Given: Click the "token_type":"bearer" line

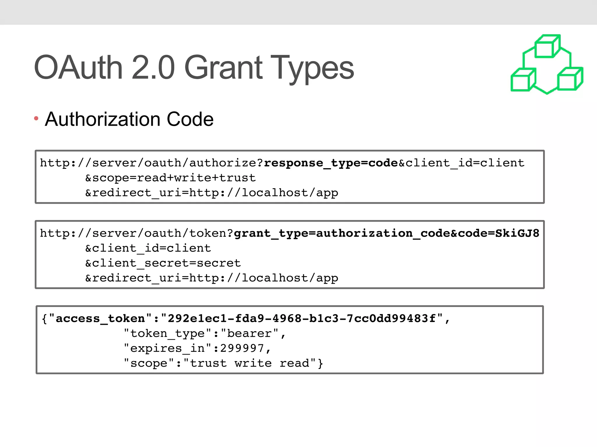Looking at the screenshot, I should (205, 334).
